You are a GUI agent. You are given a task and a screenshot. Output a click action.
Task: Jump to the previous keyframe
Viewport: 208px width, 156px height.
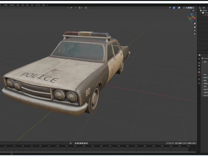pos(78,143)
